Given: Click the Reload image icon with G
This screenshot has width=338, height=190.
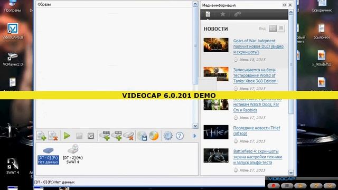Looking at the screenshot, I should click(91, 136).
